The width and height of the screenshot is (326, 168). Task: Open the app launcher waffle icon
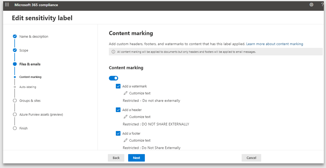point(7,5)
